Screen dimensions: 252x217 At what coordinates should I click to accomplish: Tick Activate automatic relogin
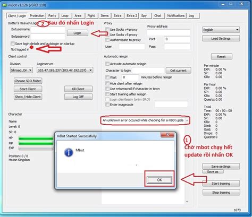pyautogui.click(x=107, y=64)
